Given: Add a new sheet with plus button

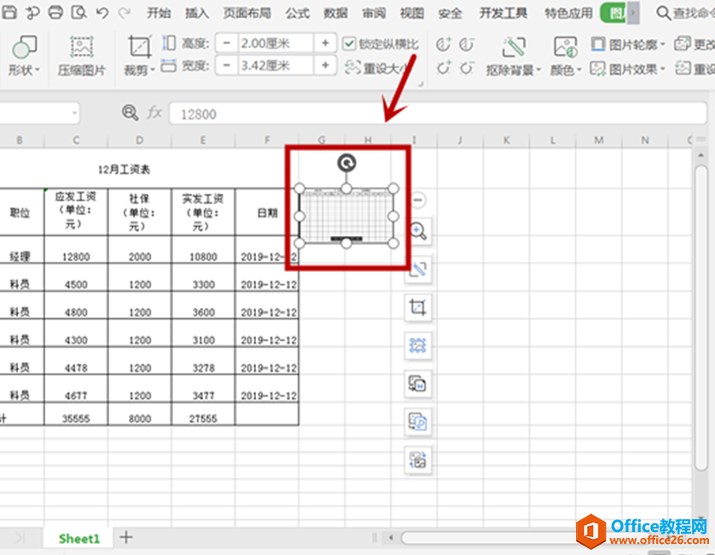Looking at the screenshot, I should pyautogui.click(x=126, y=537).
